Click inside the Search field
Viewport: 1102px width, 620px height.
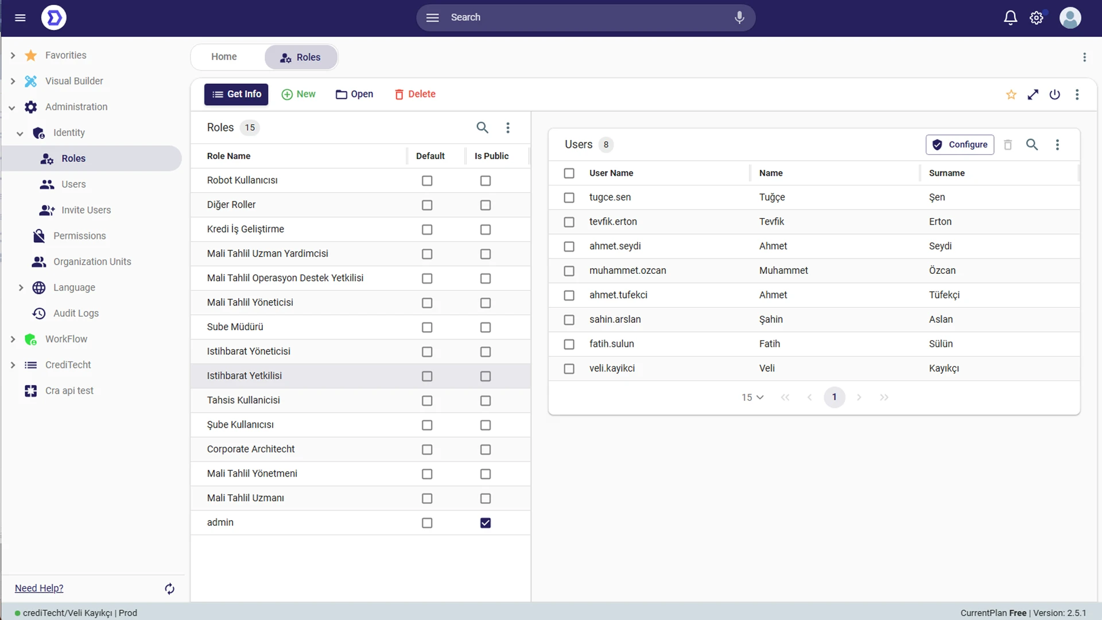(x=585, y=18)
